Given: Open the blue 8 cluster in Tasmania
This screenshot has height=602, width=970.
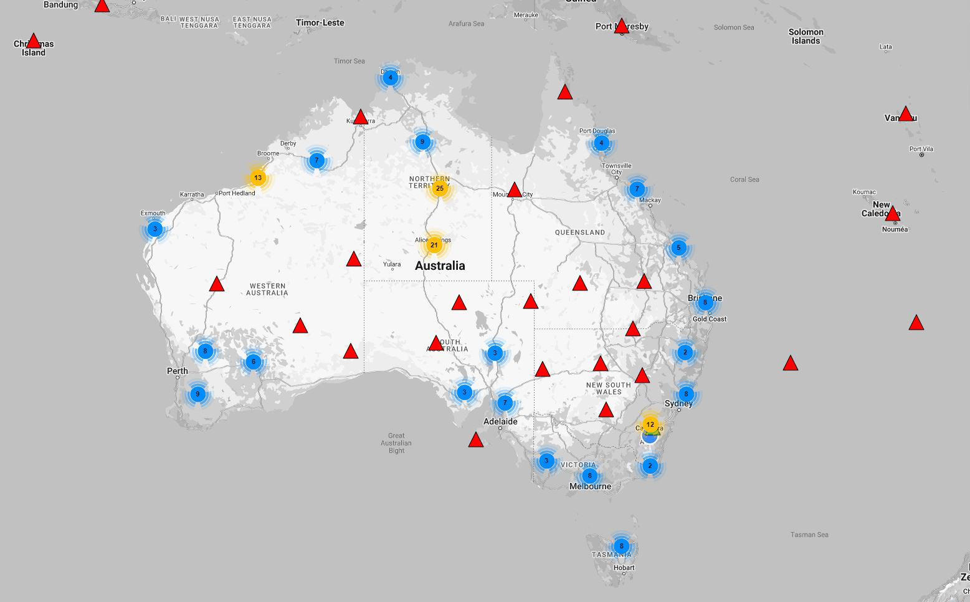Looking at the screenshot, I should [x=621, y=546].
